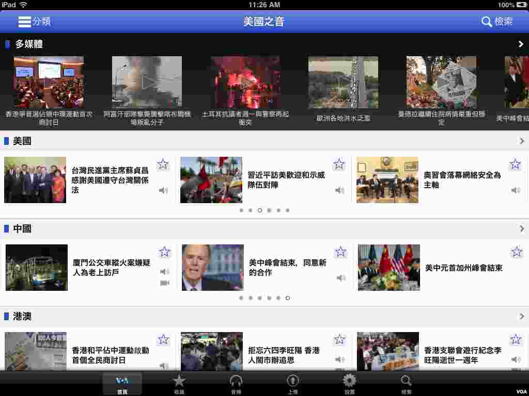Open the 分類 category menu icon

(25, 22)
